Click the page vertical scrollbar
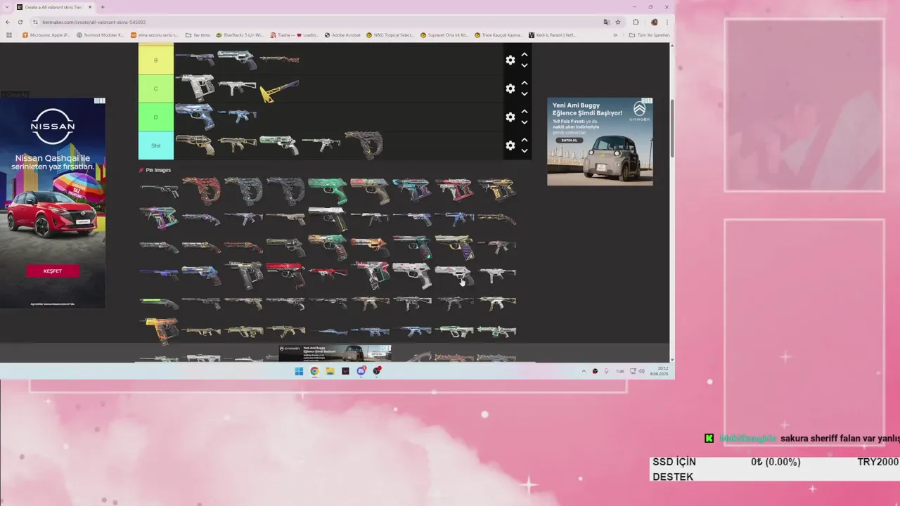The image size is (900, 506). (x=671, y=129)
